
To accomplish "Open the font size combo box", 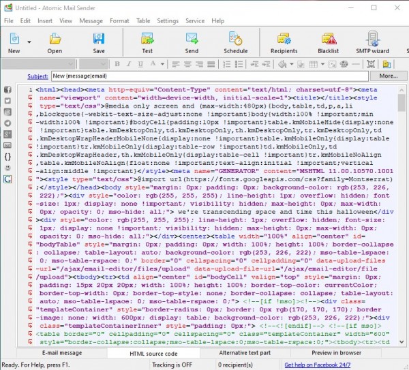I will pyautogui.click(x=93, y=64).
